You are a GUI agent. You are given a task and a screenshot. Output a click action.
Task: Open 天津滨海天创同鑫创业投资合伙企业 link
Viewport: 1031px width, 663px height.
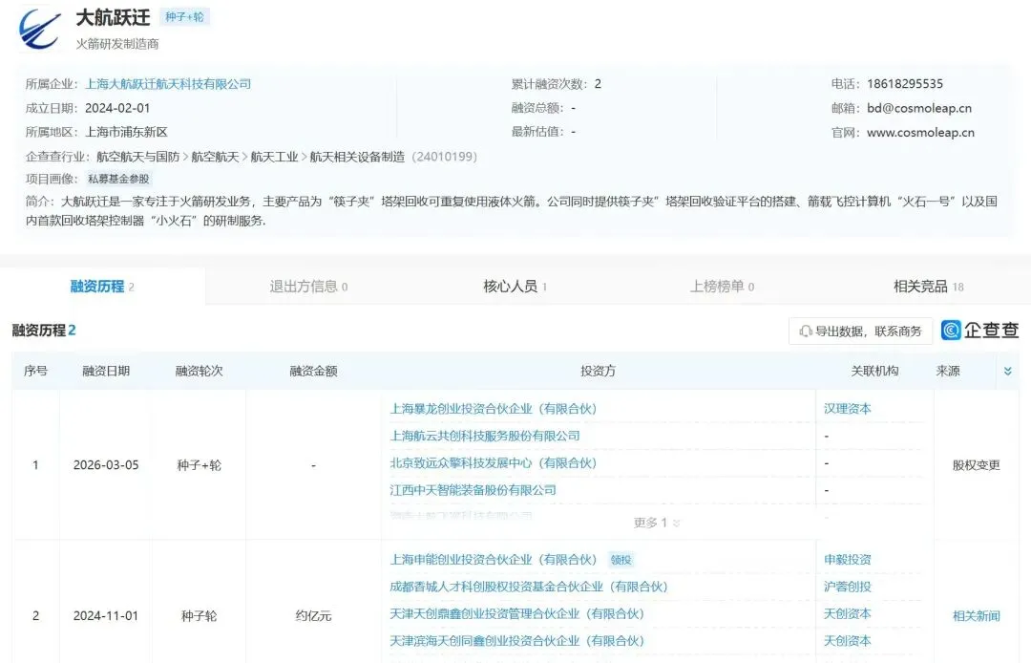516,640
